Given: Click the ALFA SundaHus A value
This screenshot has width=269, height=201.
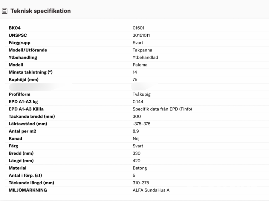Looking at the screenshot, I should pyautogui.click(x=151, y=190).
